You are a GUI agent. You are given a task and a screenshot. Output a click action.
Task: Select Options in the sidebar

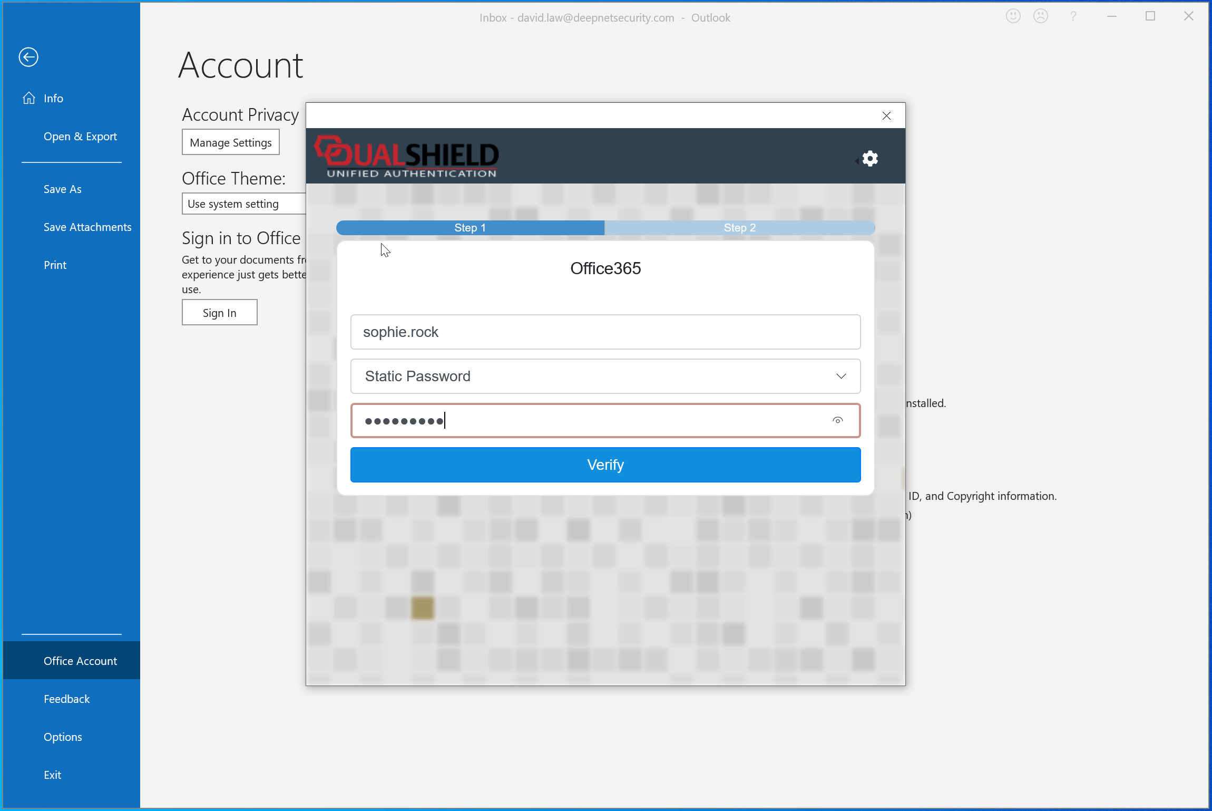tap(63, 737)
